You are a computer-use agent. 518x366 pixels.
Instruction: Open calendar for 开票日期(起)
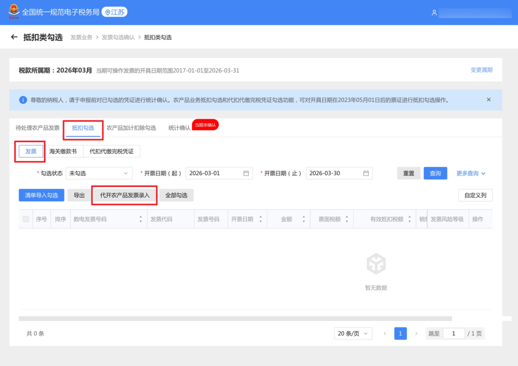(x=246, y=173)
